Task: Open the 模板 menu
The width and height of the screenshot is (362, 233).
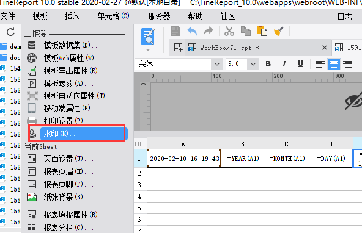Action: click(x=40, y=16)
